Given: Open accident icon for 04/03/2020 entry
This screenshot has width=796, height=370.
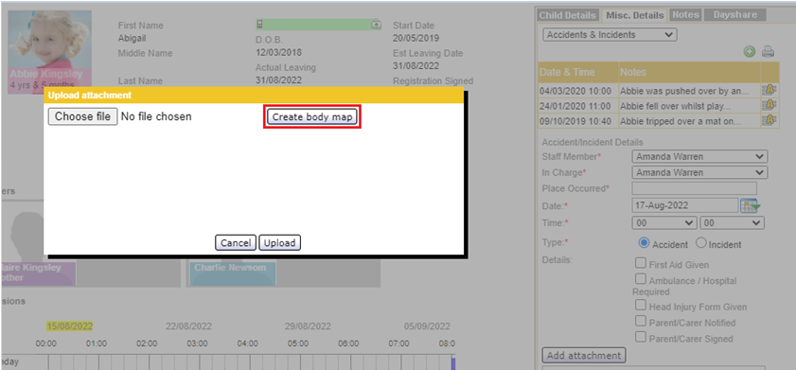Looking at the screenshot, I should (x=769, y=90).
